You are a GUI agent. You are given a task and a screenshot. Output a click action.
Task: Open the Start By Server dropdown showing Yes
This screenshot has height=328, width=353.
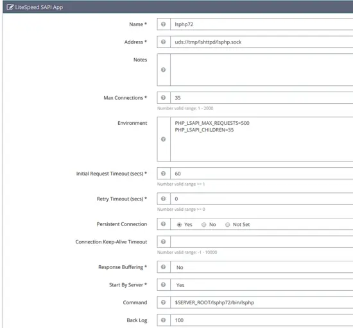pos(262,284)
